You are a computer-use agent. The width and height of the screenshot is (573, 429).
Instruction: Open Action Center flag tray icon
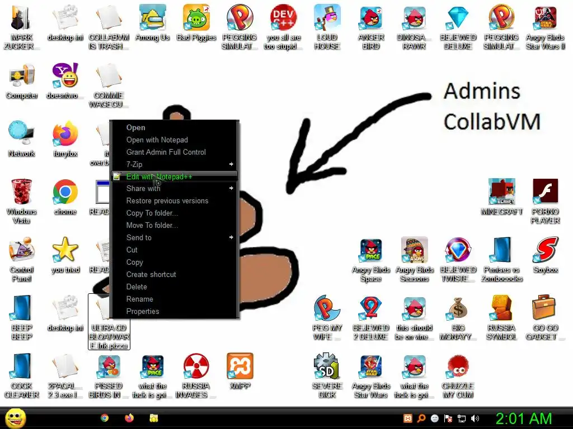[448, 418]
